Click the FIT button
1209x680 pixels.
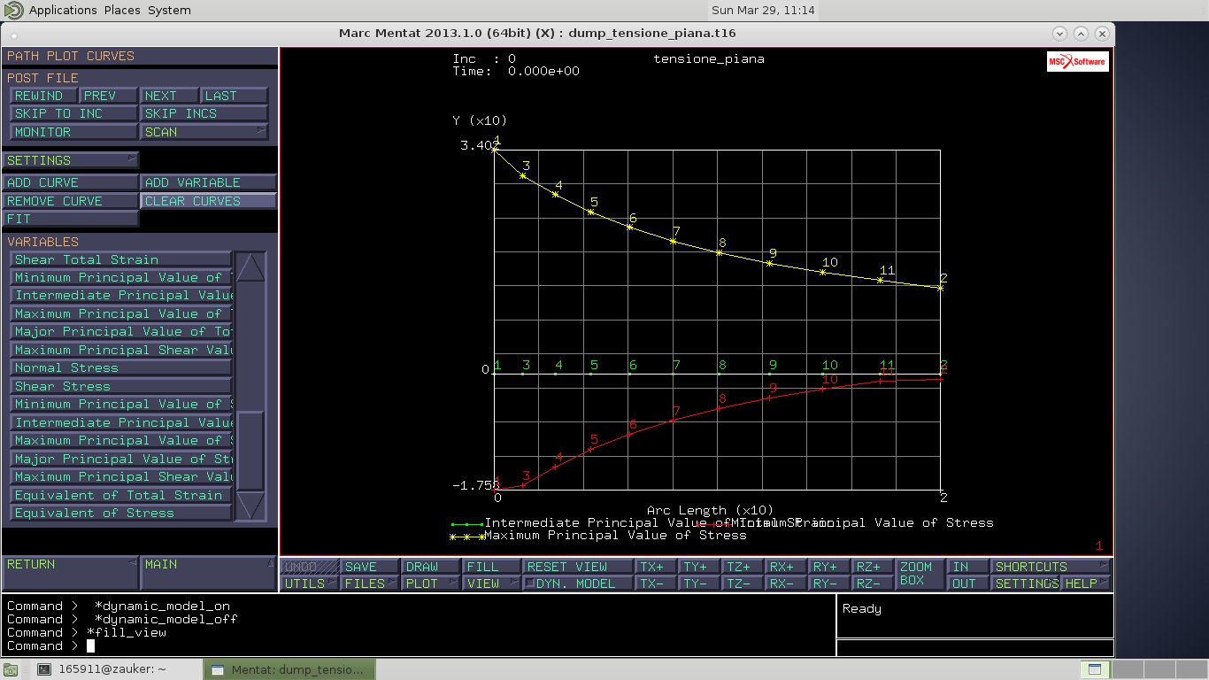[71, 219]
